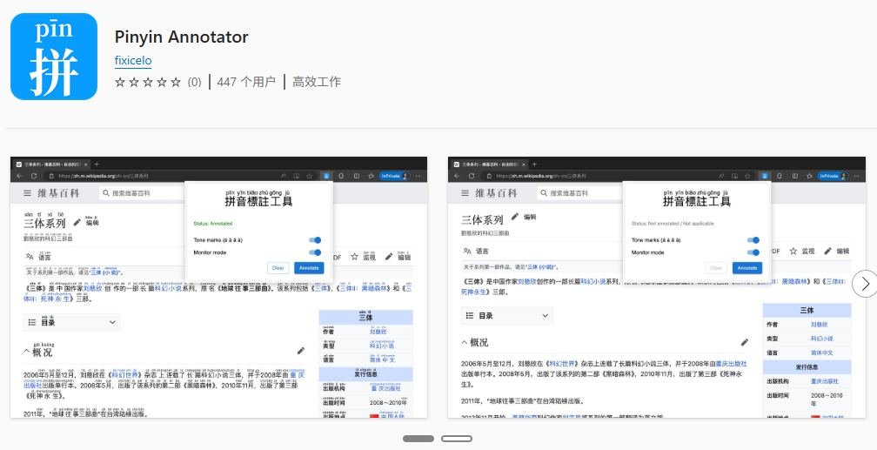Select the second outlined carousel indicator
The image size is (877, 450).
pyautogui.click(x=457, y=439)
